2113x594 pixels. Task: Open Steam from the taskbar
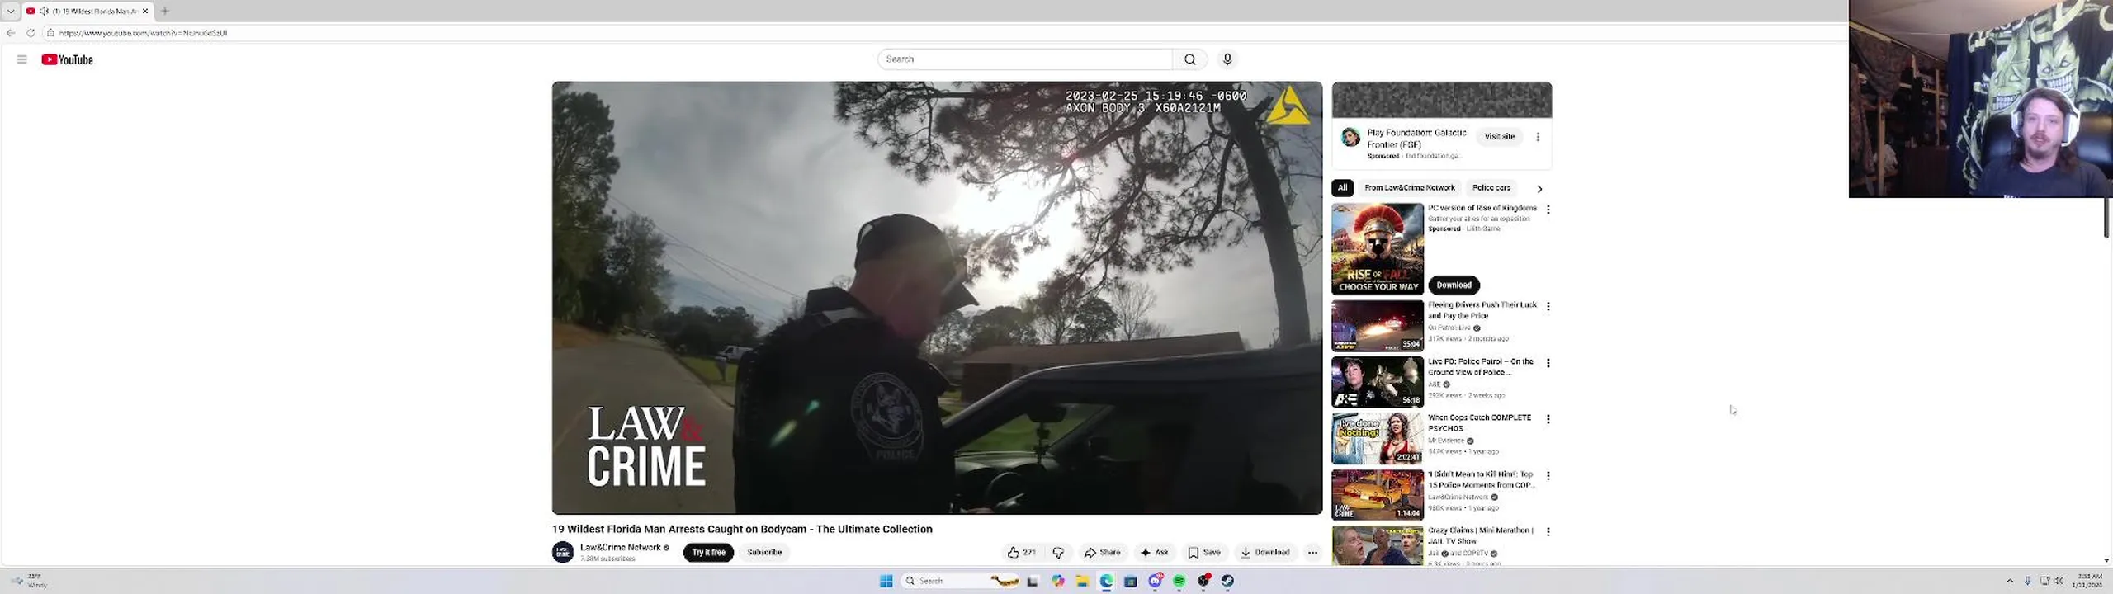[x=1228, y=581]
